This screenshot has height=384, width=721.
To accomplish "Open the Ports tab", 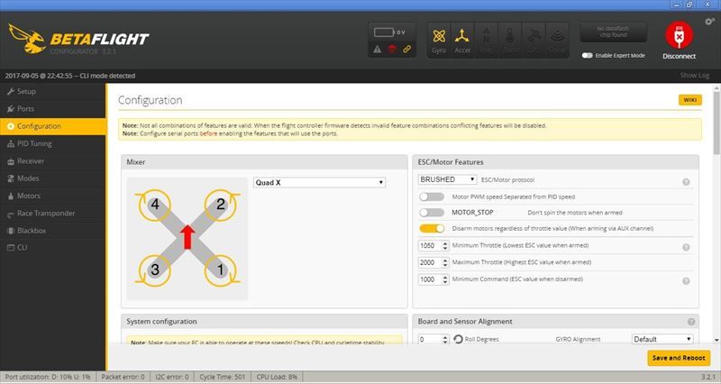I will [53, 109].
